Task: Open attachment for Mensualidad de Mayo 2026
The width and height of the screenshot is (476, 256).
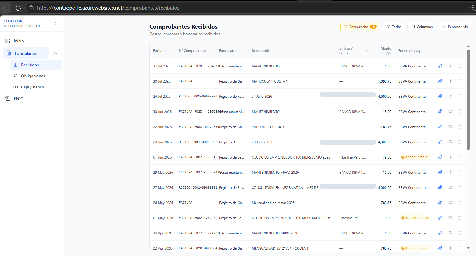Action: [x=440, y=203]
